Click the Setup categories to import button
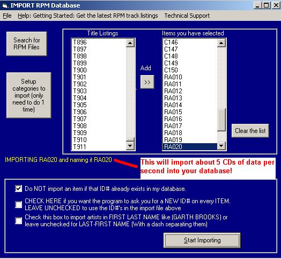The image size is (281, 259). (x=28, y=95)
